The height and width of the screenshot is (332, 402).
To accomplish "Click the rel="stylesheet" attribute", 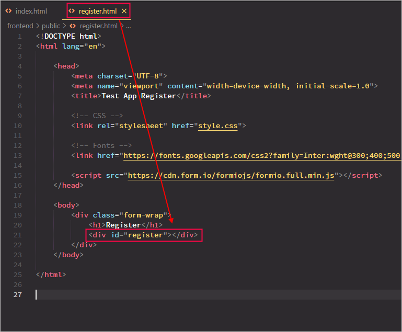I will click(132, 126).
